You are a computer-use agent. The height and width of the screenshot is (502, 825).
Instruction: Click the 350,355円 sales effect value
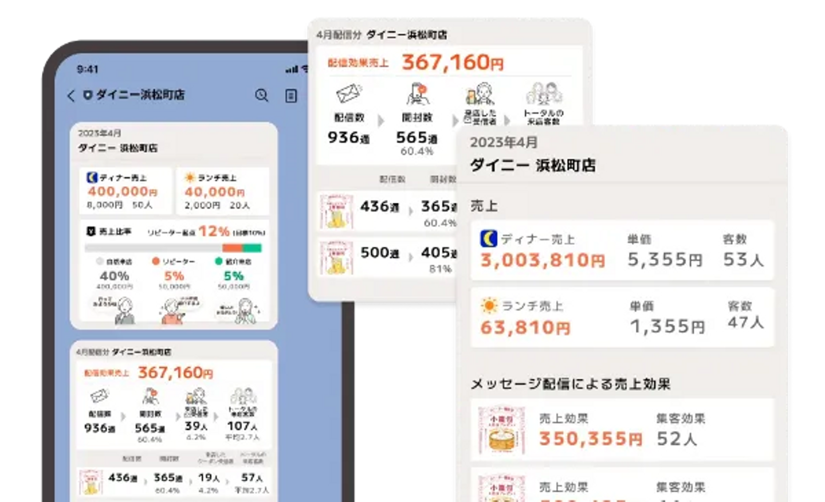[591, 439]
